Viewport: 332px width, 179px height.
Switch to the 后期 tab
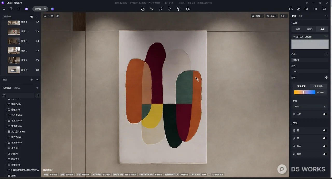(x=300, y=16)
